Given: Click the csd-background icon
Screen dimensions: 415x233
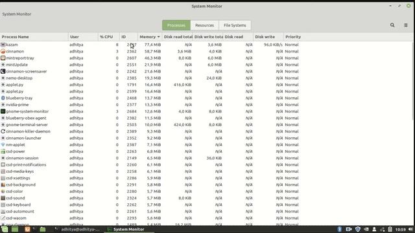Looking at the screenshot, I should 3,184.
